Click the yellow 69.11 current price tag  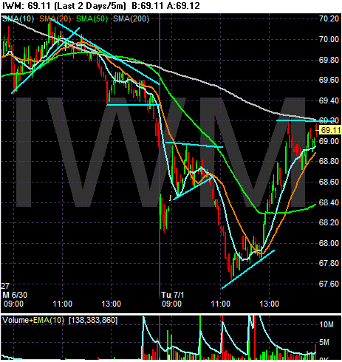point(330,130)
